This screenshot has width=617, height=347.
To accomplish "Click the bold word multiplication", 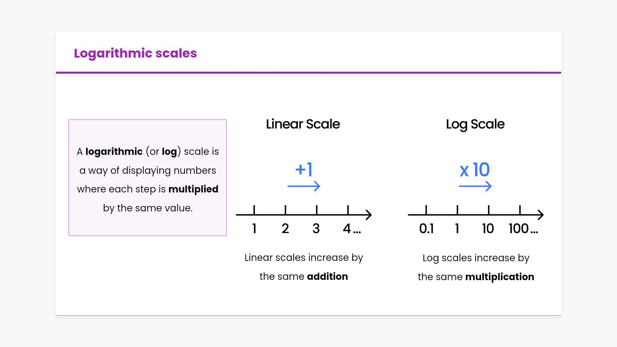I will (499, 277).
